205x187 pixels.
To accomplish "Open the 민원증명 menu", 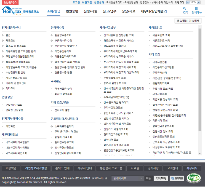I will click(x=72, y=11).
